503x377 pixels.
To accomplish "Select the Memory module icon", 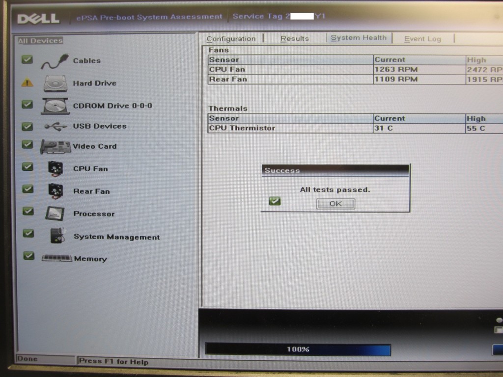I will tap(57, 258).
